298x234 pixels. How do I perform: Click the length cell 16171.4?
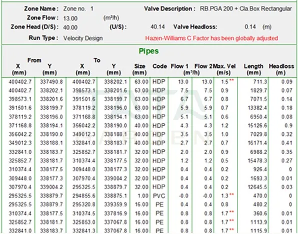(257, 143)
